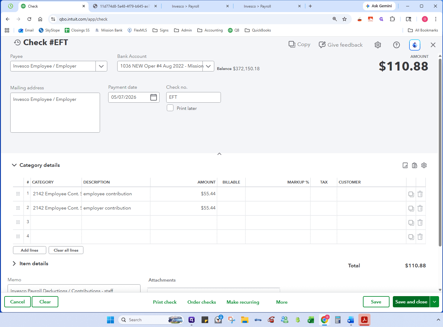Viewport: 443px width, 327px height.
Task: Delete empty line 3 row
Action: (420, 223)
